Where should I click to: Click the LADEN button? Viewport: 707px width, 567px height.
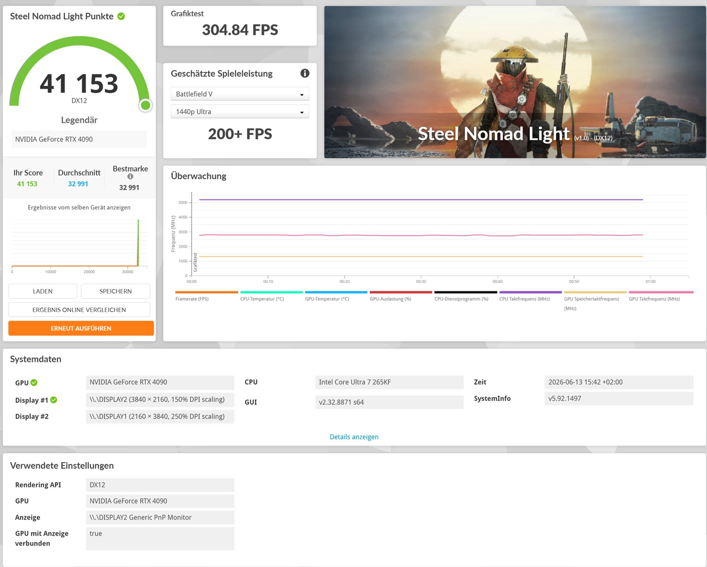[43, 291]
